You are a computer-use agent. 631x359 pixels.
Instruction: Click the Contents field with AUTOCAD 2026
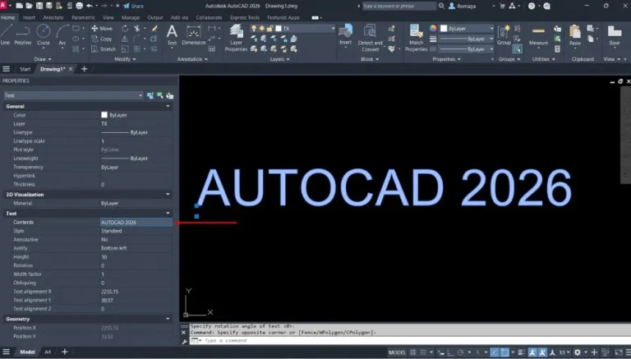click(136, 222)
